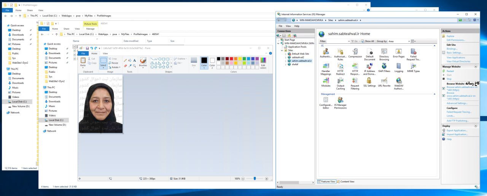Open Authorization Rules in IIS Manager

tap(340, 54)
